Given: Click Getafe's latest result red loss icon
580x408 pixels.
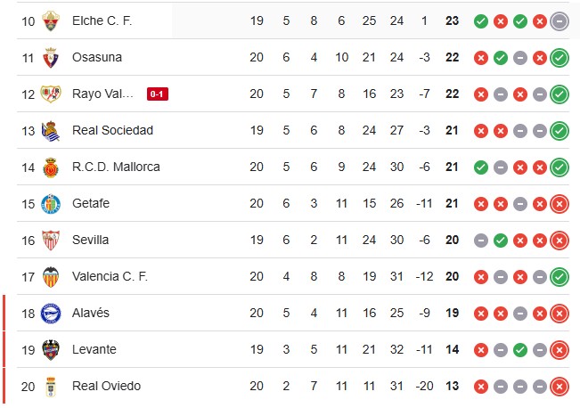Looking at the screenshot, I should pyautogui.click(x=560, y=203).
